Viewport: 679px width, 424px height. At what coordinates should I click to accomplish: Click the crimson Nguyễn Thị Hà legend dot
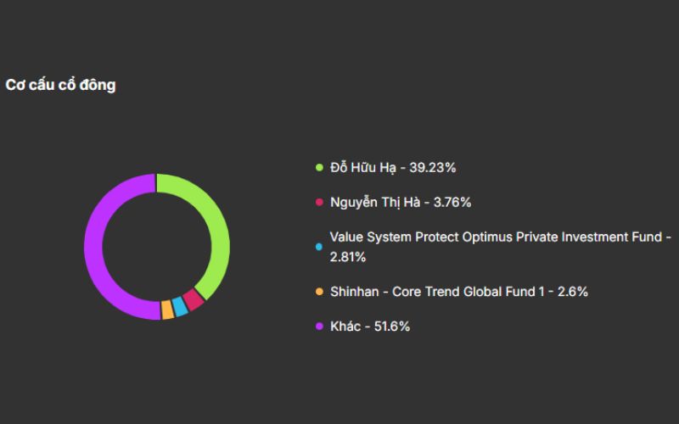tap(320, 203)
